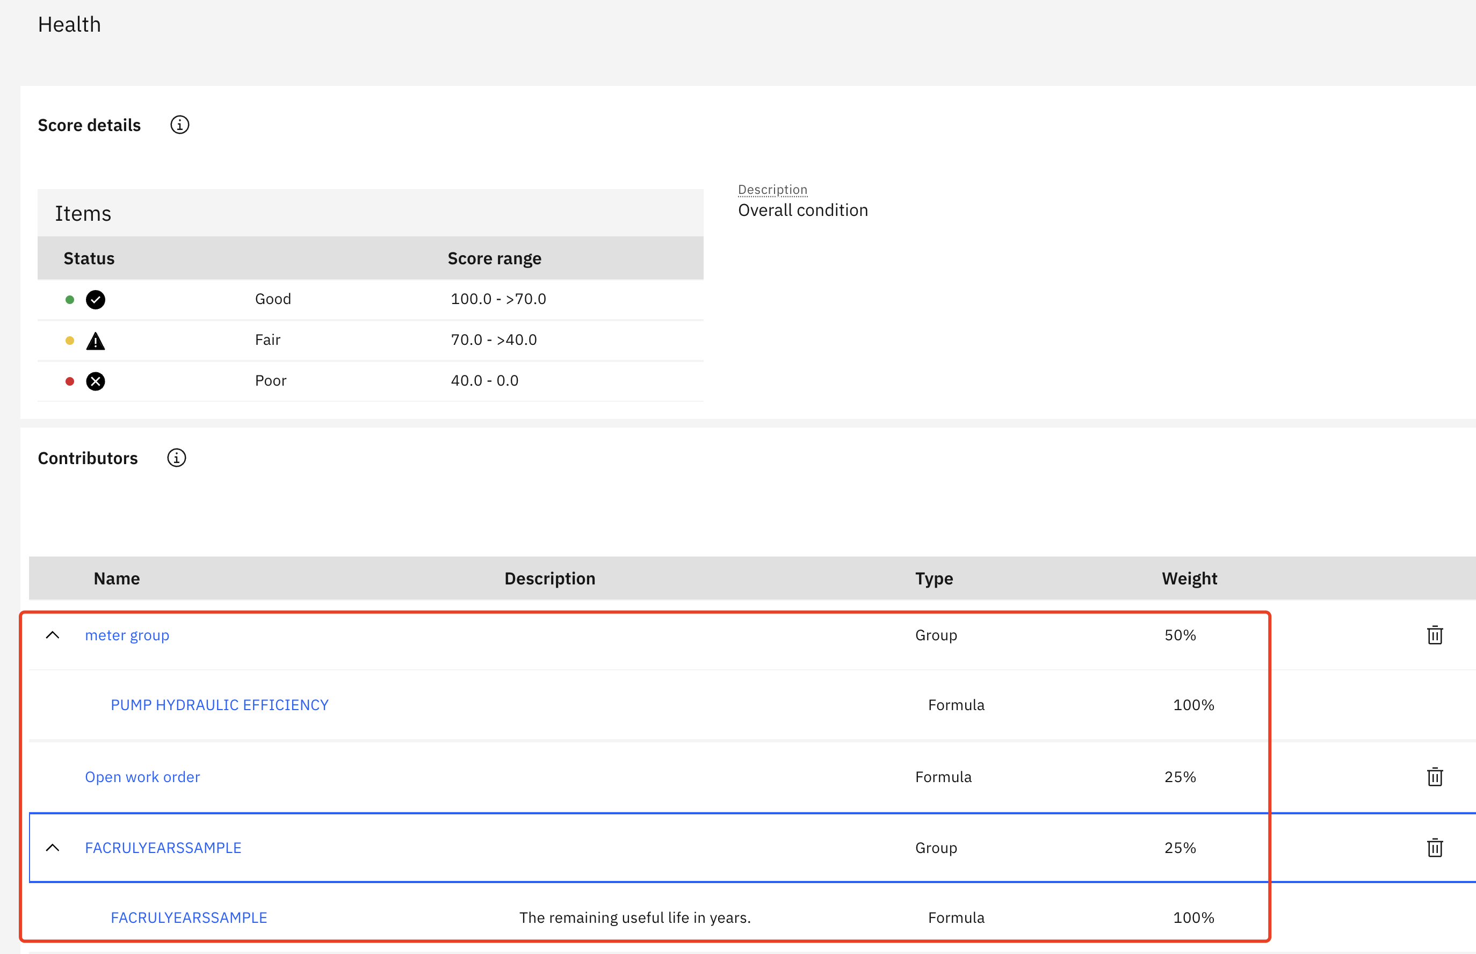Screen dimensions: 1476x954
Task: Click Formula type in Open work order row
Action: click(943, 777)
